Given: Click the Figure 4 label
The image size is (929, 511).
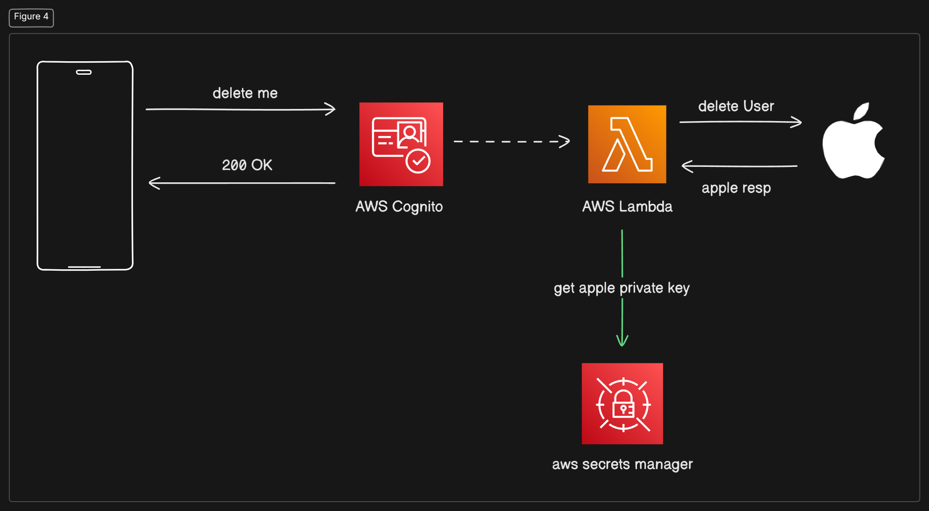Looking at the screenshot, I should [x=31, y=17].
